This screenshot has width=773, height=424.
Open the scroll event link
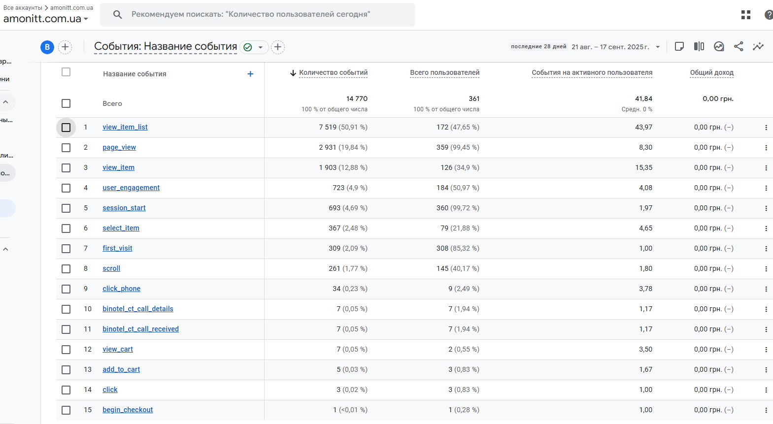point(111,268)
